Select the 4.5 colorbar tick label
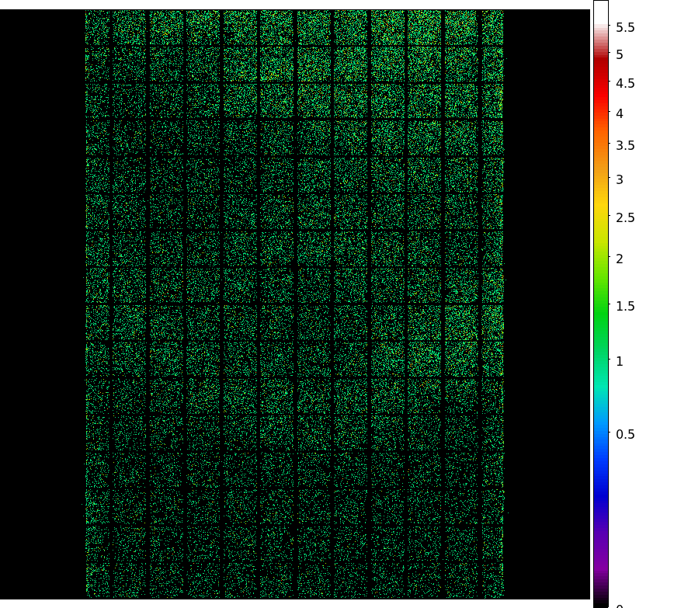 point(625,83)
